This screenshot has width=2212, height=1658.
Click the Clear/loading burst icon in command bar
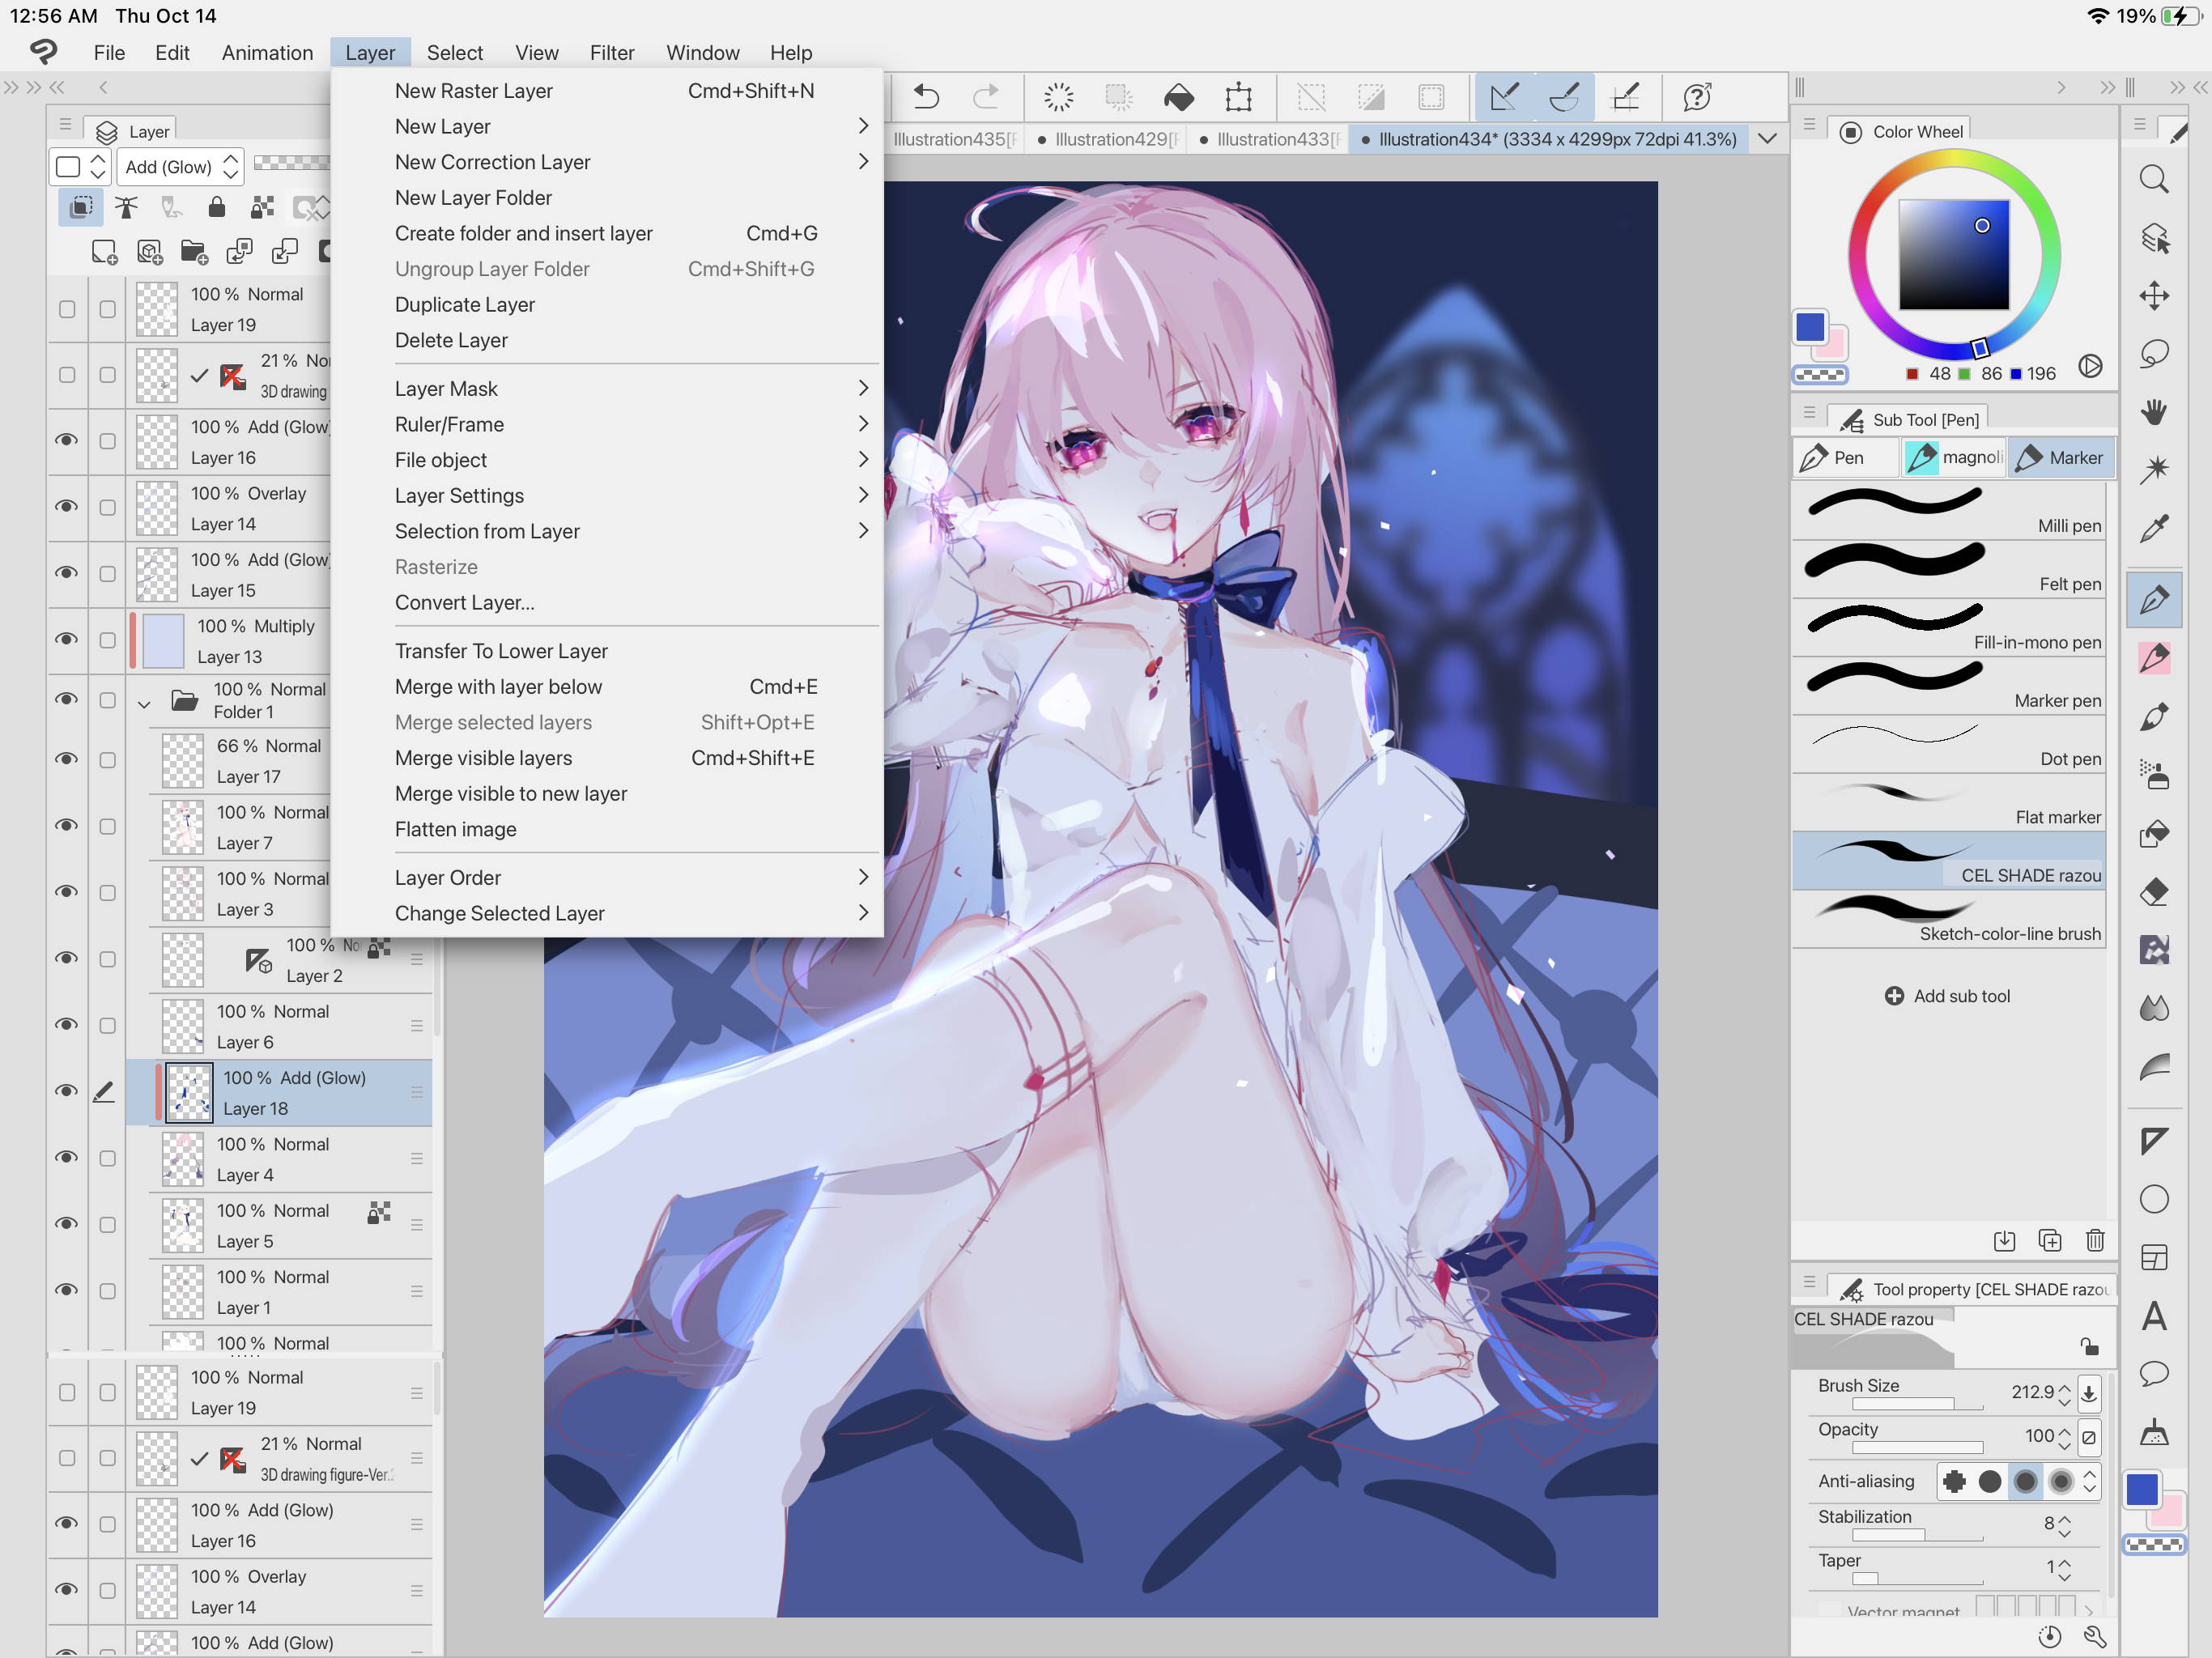[x=1058, y=97]
